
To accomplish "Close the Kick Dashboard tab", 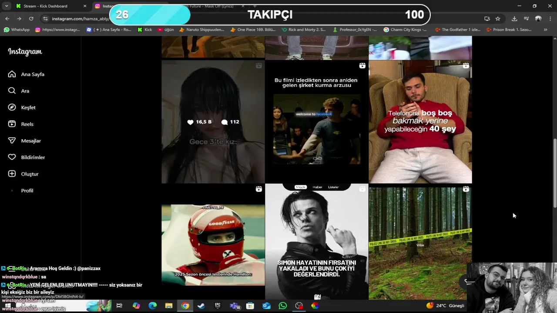I will pos(85,6).
